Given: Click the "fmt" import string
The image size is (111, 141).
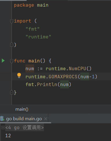Looking at the screenshot, I should pyautogui.click(x=33, y=29).
